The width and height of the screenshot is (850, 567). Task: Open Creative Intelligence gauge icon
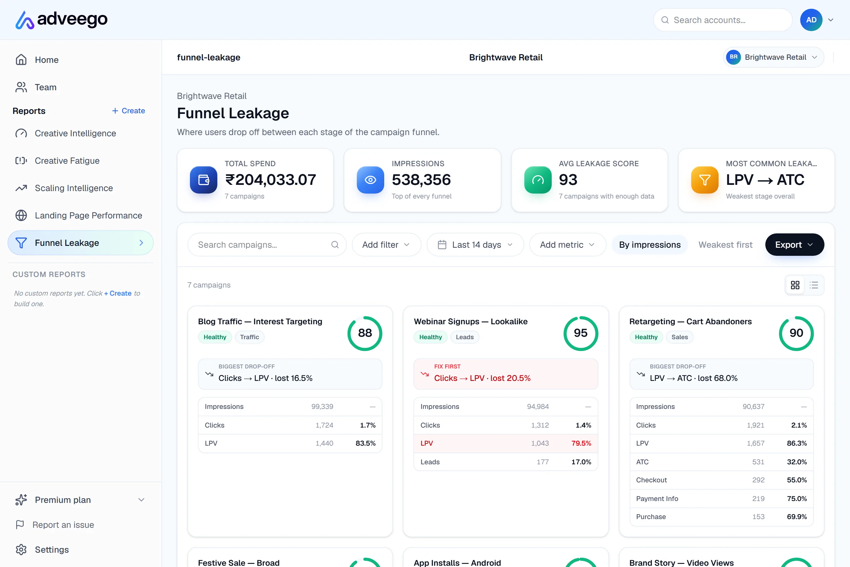tap(21, 134)
